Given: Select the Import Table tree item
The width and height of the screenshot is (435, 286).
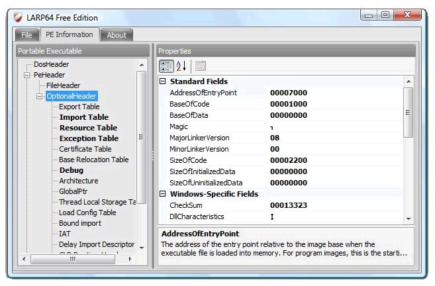Looking at the screenshot, I should tap(84, 117).
